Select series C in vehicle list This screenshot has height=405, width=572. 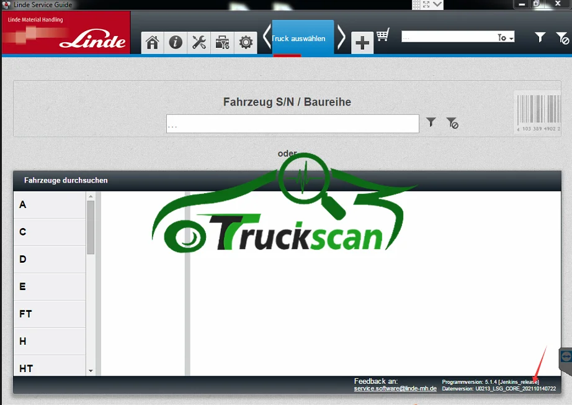[x=50, y=232]
